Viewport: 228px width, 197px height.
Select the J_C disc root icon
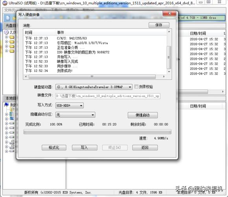pyautogui.click(x=6, y=32)
